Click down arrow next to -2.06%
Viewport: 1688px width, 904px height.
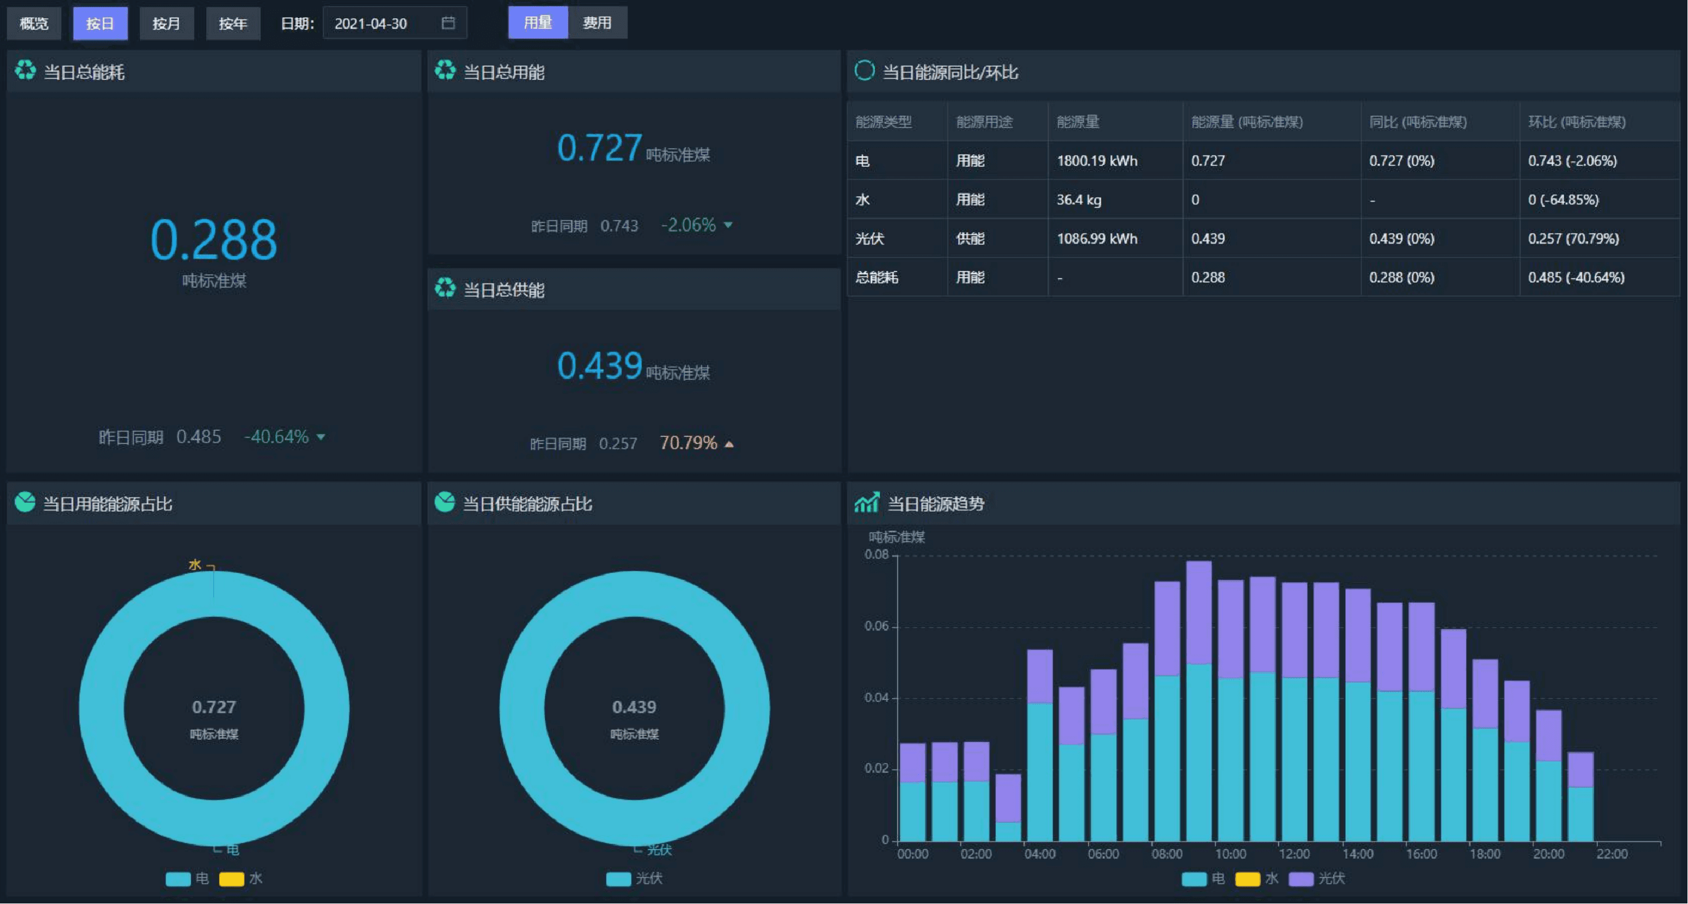coord(728,225)
